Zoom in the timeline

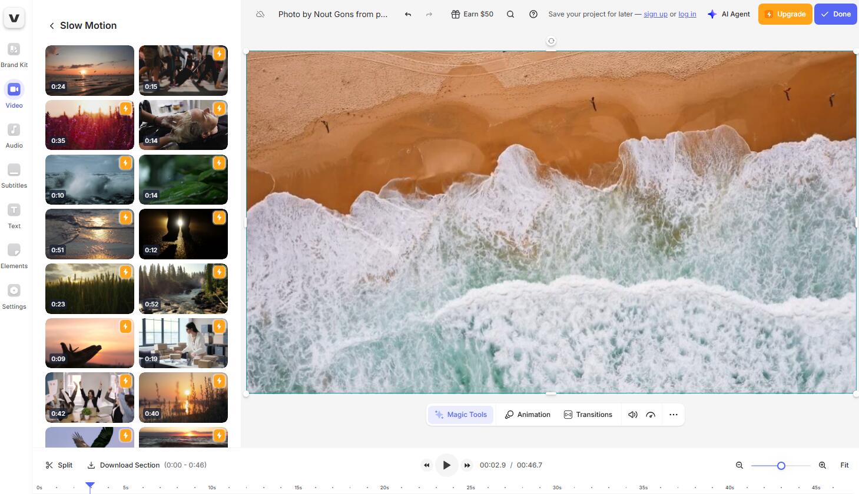(x=822, y=465)
